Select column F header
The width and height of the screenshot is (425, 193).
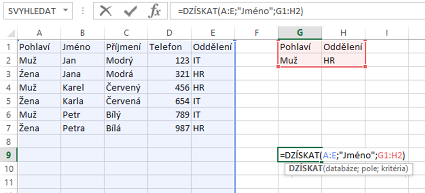256,33
